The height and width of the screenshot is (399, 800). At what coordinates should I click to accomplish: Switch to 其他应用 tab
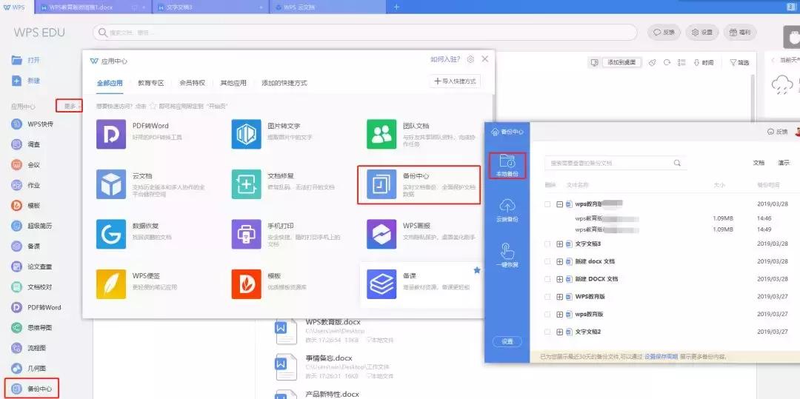[x=233, y=83]
